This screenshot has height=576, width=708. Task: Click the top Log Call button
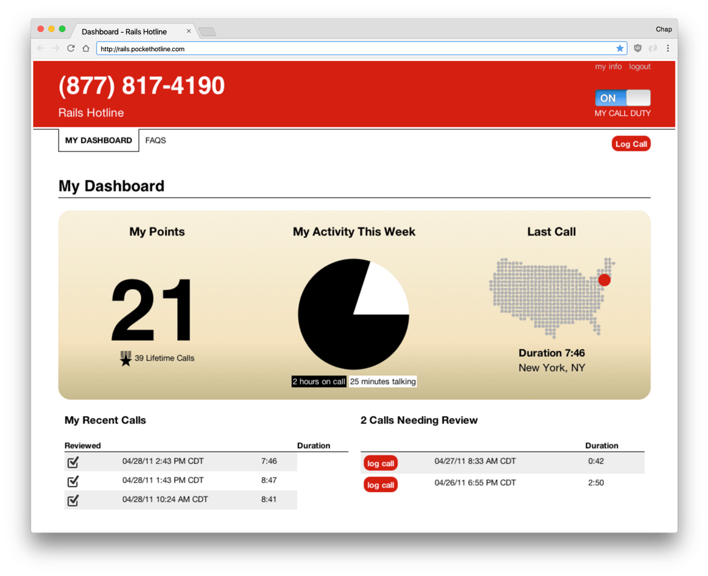631,144
